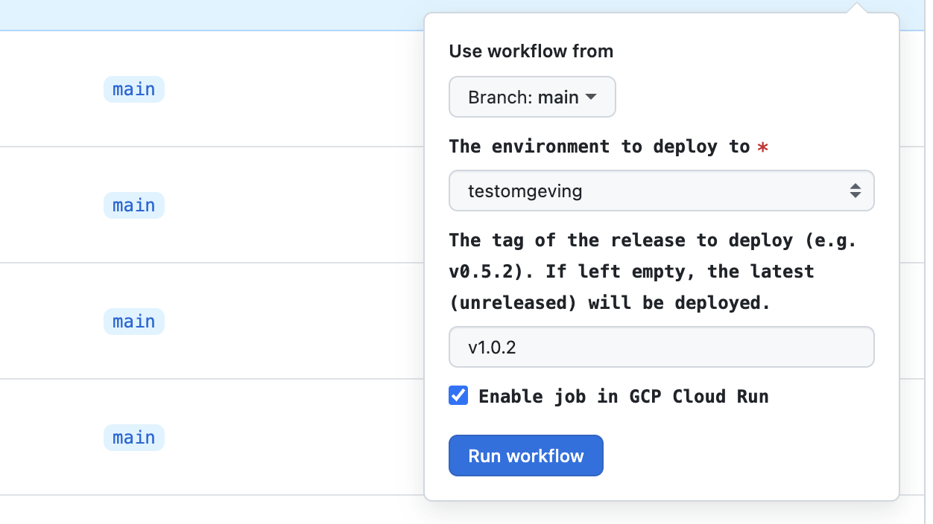
Task: Uncheck Enable job in GCP Cloud Run
Action: (x=458, y=395)
